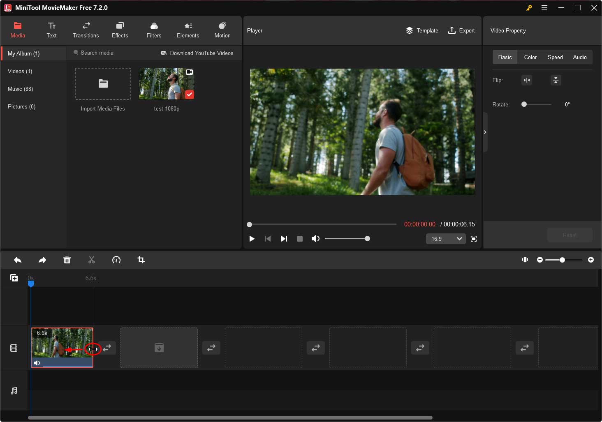This screenshot has height=422, width=602.
Task: Click the timeline zoom slider
Action: (x=564, y=260)
